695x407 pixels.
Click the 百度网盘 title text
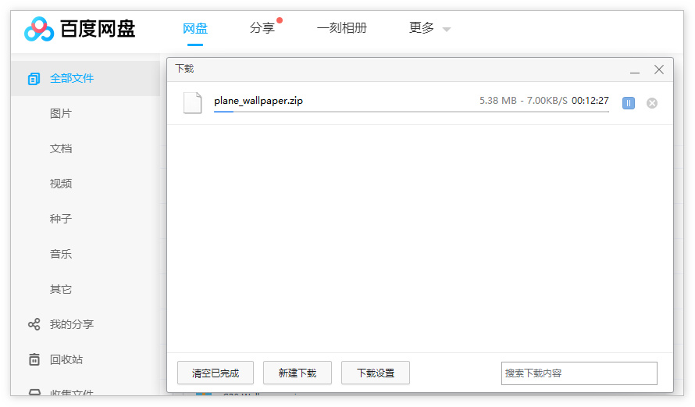[98, 29]
